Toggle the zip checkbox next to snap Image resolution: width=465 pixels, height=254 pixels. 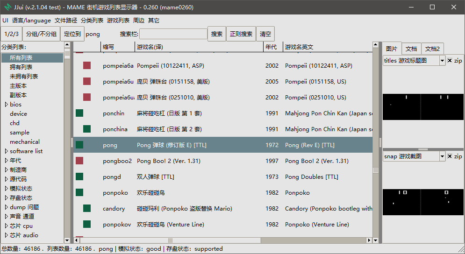click(450, 156)
